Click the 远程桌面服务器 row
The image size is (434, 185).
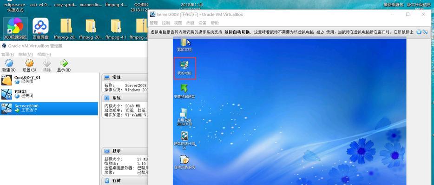pos(126,168)
